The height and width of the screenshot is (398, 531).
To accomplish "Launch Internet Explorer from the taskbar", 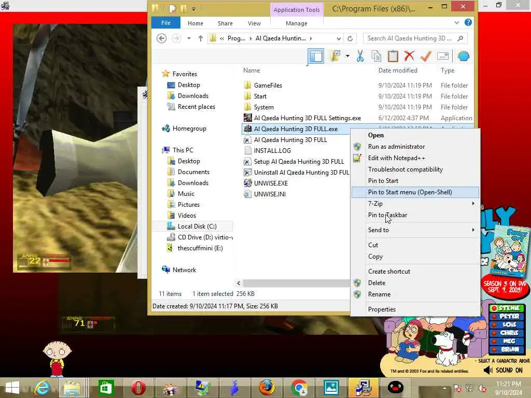I will [42, 388].
